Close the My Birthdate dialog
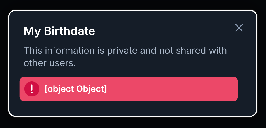This screenshot has height=128, width=266. click(239, 28)
